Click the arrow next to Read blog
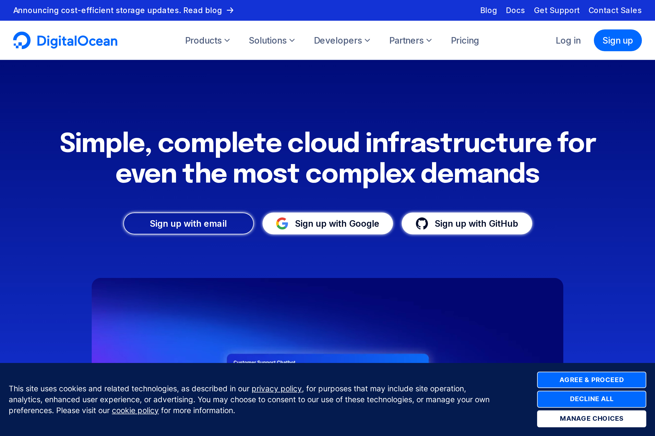Viewport: 655px width, 436px height. (231, 10)
